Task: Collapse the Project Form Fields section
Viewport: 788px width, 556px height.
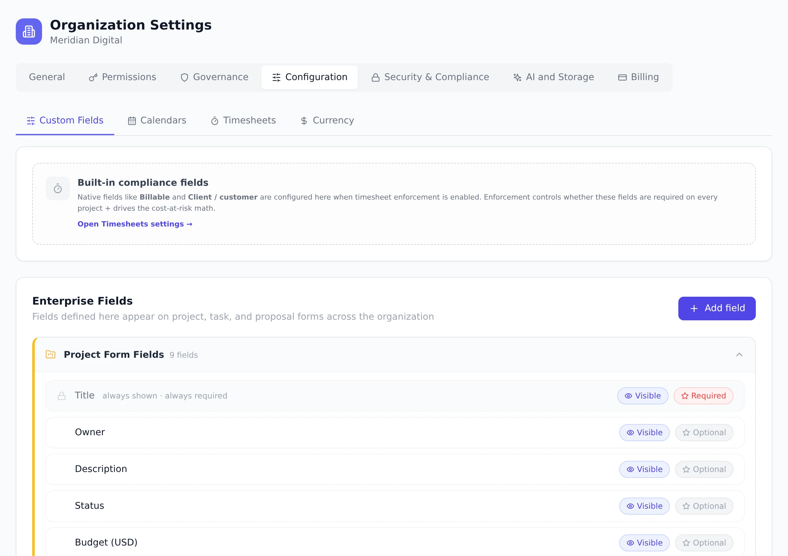Action: point(739,354)
